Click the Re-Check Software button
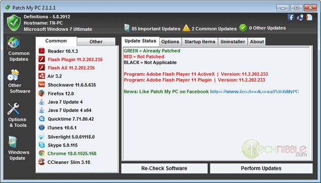The image size is (321, 183). [x=164, y=168]
